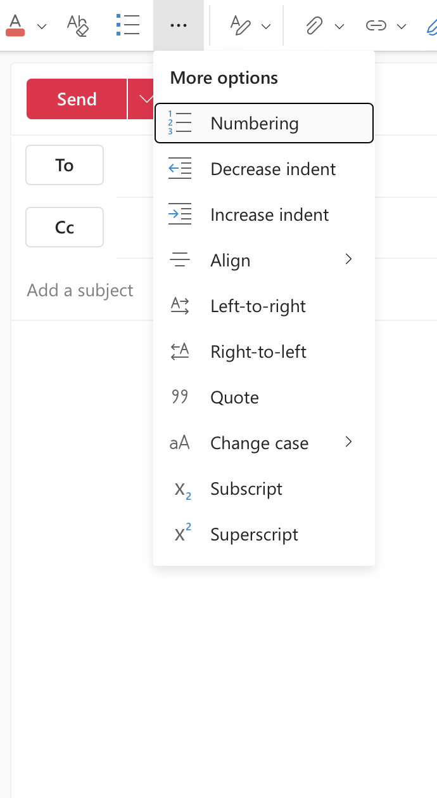Toggle Superscript formatting
Viewport: 437px width, 798px height.
click(x=263, y=534)
